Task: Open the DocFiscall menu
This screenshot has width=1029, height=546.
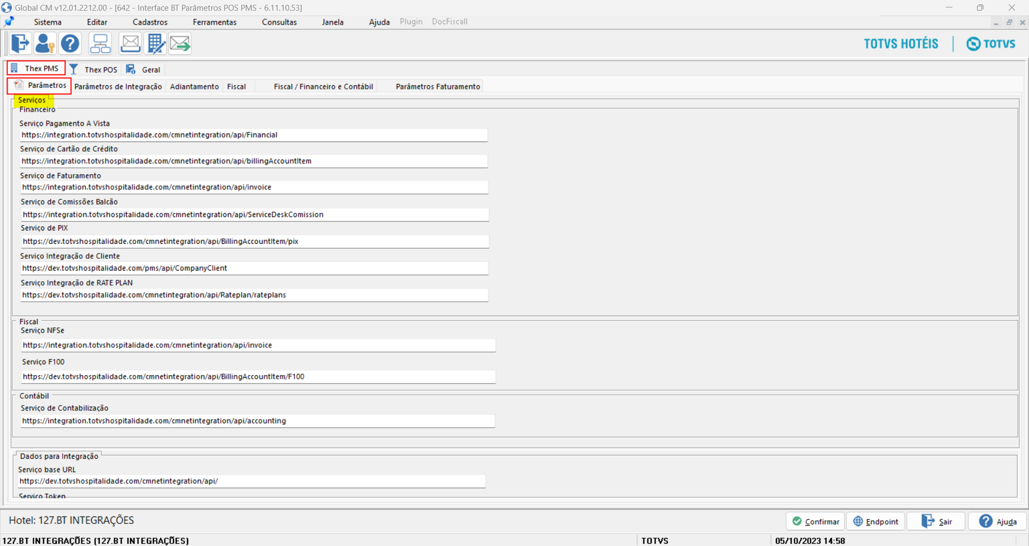Action: tap(450, 21)
